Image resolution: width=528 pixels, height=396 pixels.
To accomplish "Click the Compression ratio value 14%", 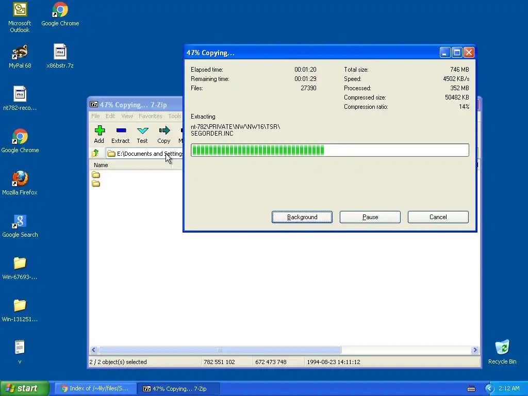I will click(x=464, y=106).
